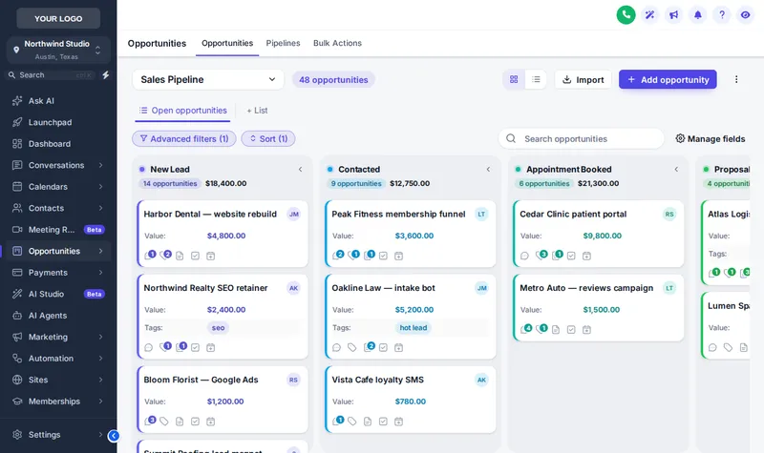This screenshot has width=764, height=453.
Task: Click the sidebar Search box
Action: tap(52, 75)
